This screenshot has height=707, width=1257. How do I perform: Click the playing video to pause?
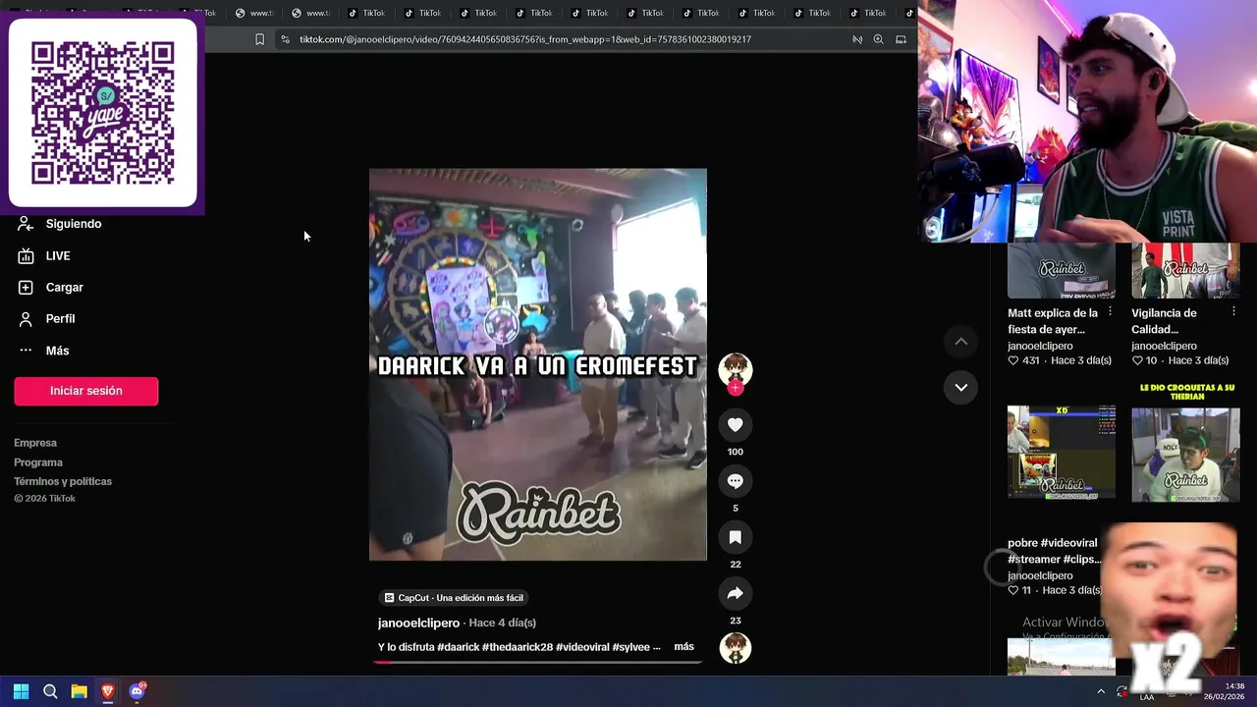tap(538, 364)
